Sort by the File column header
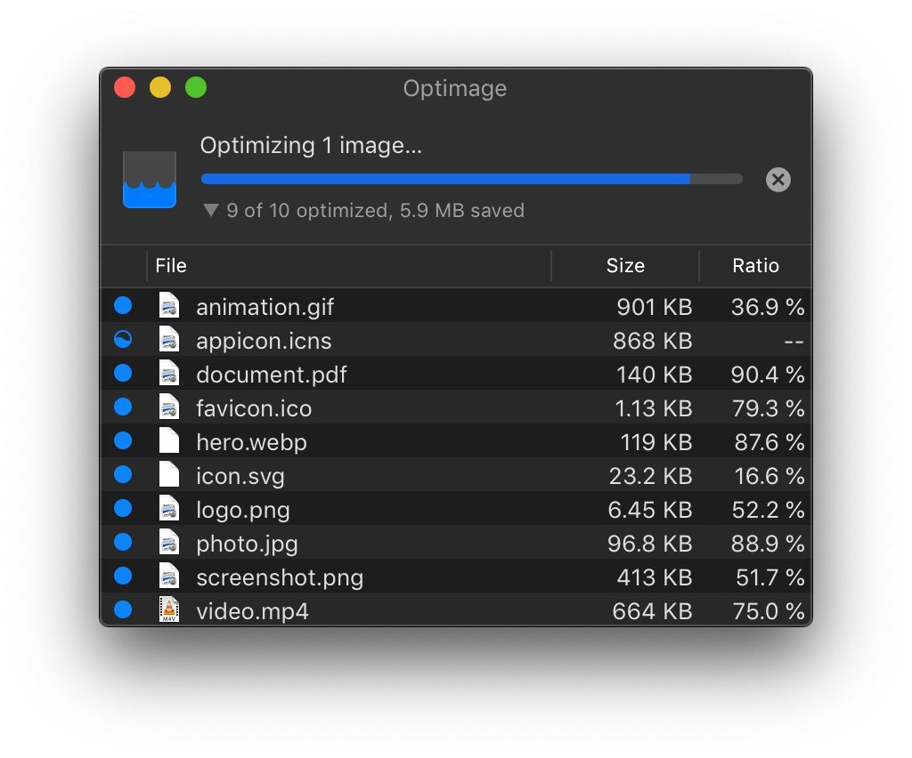 click(171, 265)
